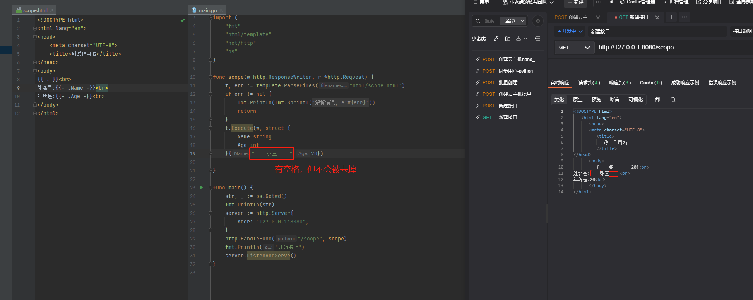Screen dimensions: 753x300
Task: Collapse the <body> tag fold marker
Action: click(35, 71)
